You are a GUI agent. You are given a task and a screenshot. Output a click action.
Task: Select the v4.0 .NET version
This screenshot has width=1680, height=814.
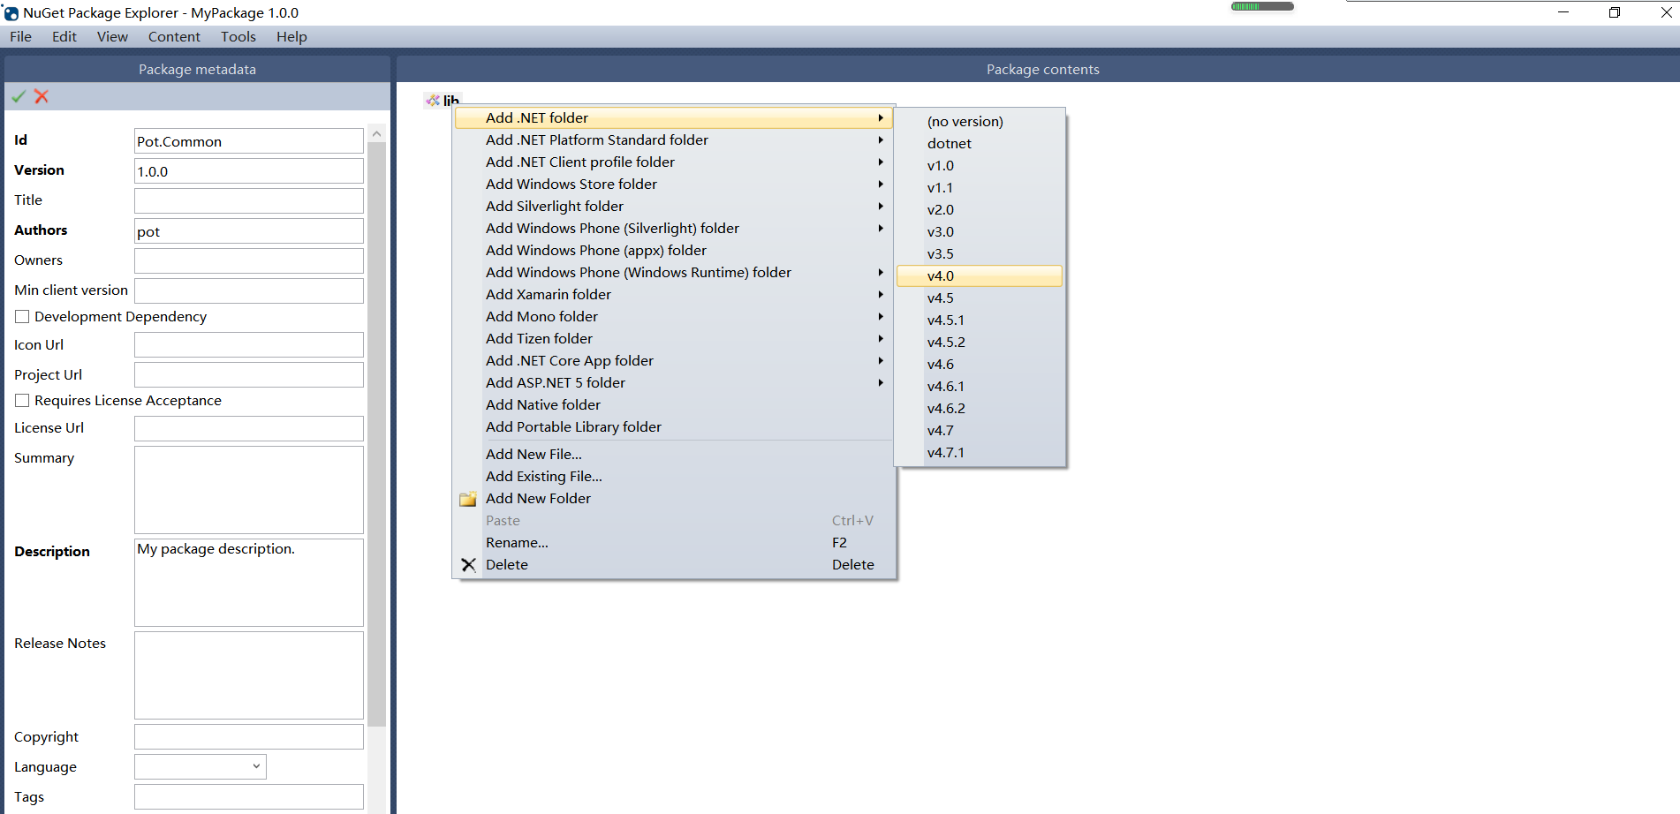pyautogui.click(x=980, y=276)
